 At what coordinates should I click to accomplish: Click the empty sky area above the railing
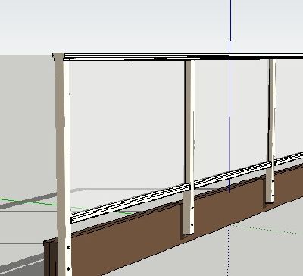(x=114, y=25)
